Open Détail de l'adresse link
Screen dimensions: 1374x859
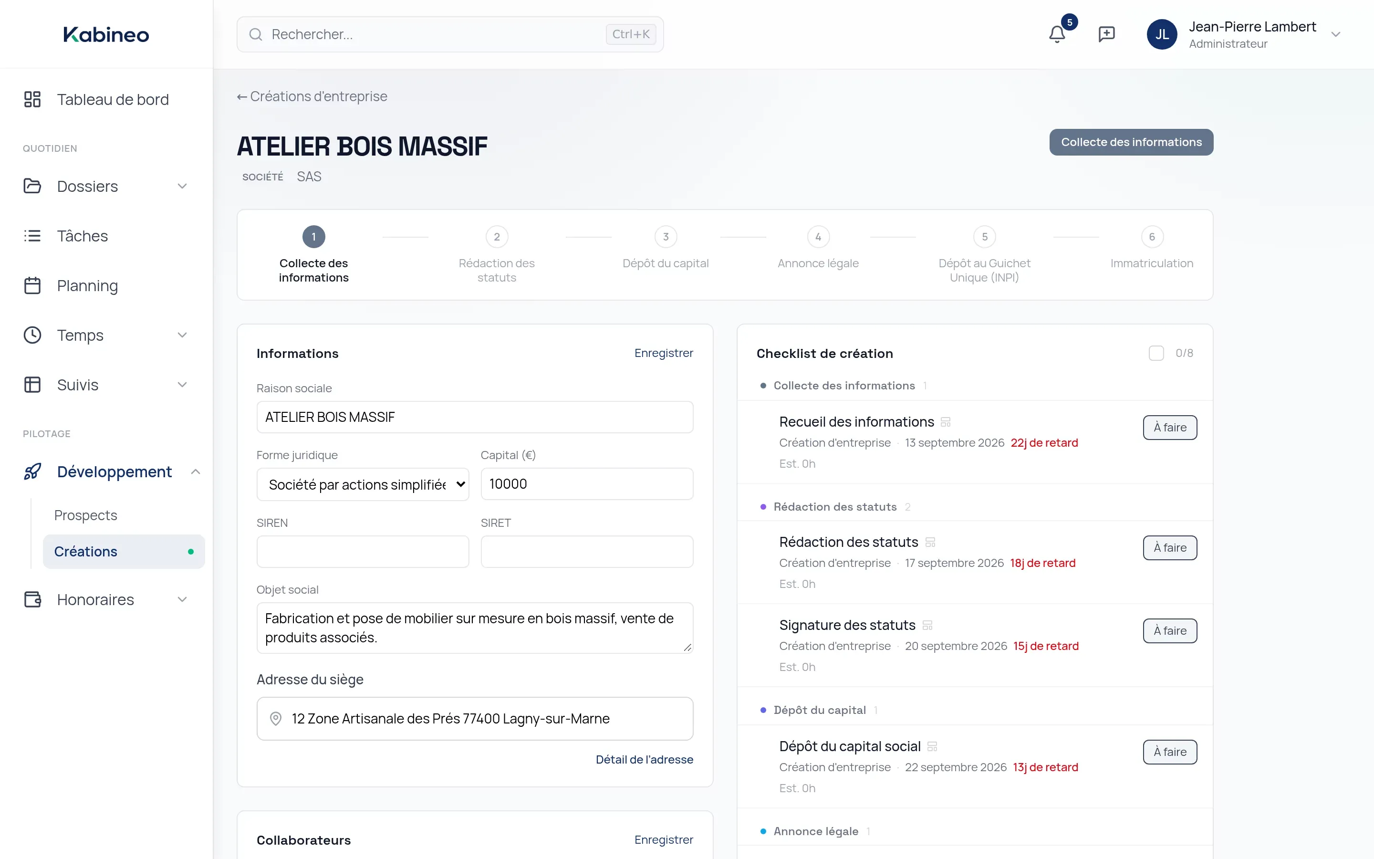pos(645,760)
